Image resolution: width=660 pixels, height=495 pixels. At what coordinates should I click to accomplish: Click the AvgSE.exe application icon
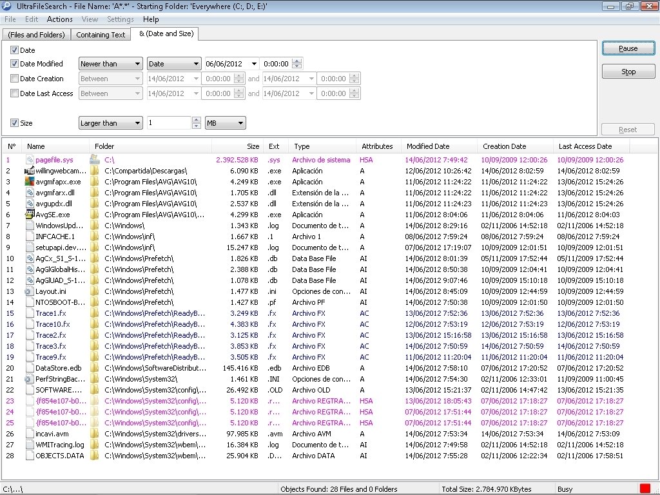pos(30,215)
